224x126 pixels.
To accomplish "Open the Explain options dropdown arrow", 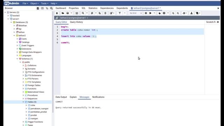I will point(168,13).
